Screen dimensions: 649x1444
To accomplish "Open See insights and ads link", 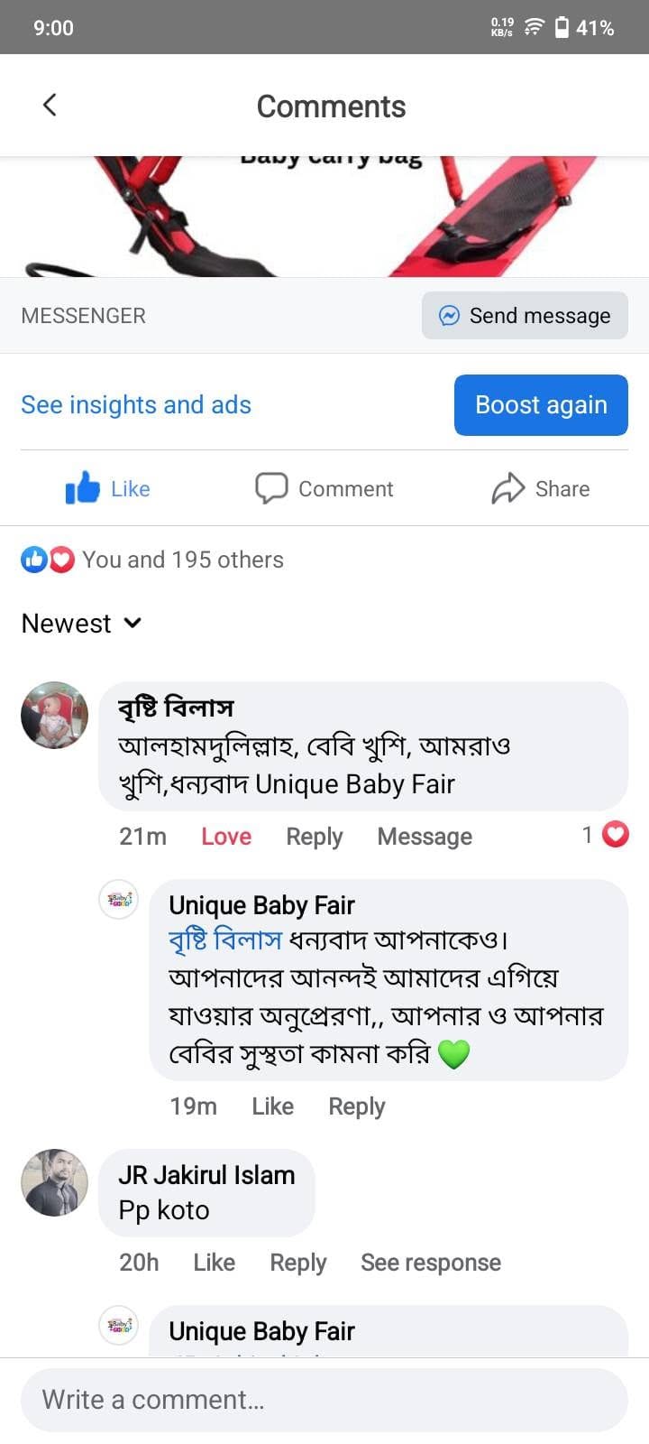I will 136,405.
